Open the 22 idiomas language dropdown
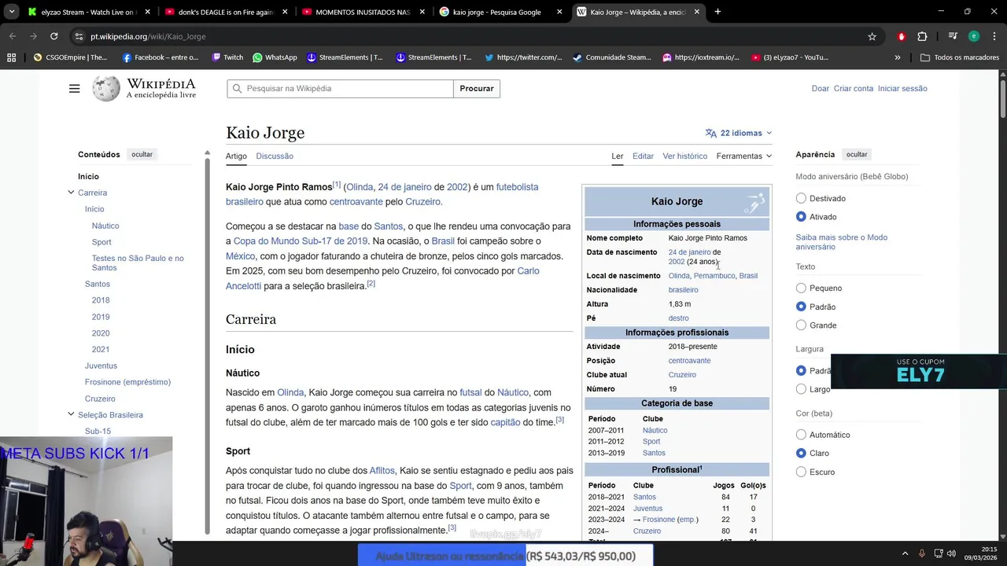1007x566 pixels. [739, 133]
